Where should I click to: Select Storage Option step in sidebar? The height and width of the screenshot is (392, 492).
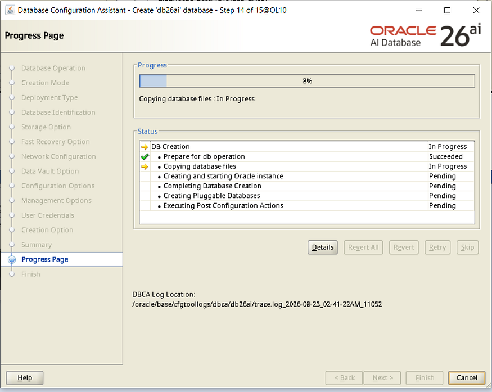pyautogui.click(x=46, y=127)
